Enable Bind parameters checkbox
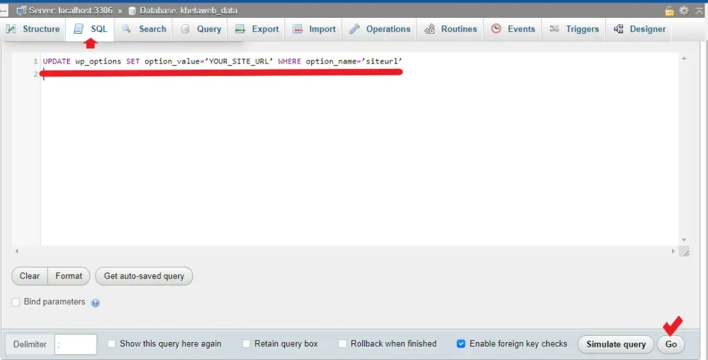The width and height of the screenshot is (708, 360). [16, 302]
